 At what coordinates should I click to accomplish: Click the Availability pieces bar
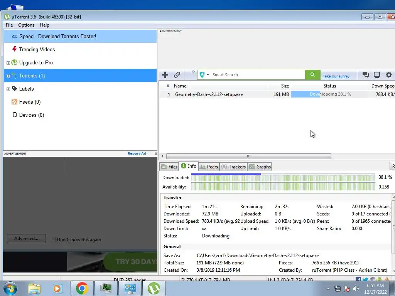tap(283, 187)
